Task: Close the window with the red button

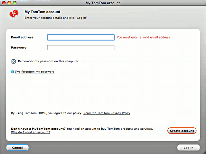Action: (4, 3)
